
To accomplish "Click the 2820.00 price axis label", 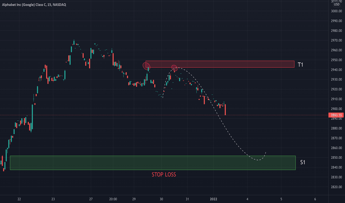I will 336,187.
